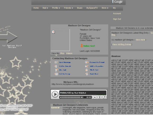Click the loud-volume speaker icon in player
Image resolution: width=153 pixels, height=115 pixels.
coord(82,97)
